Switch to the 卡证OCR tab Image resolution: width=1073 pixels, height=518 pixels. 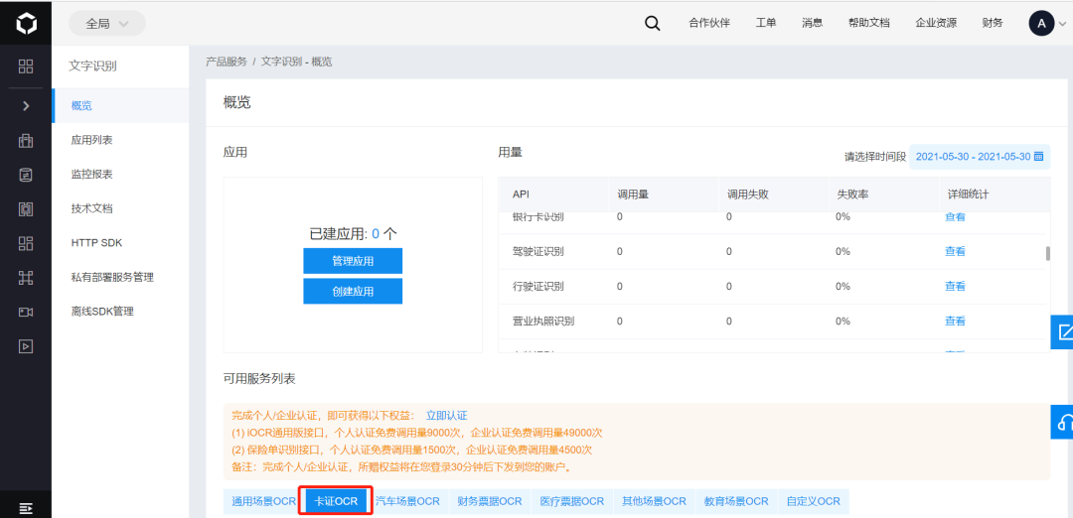pyautogui.click(x=336, y=501)
